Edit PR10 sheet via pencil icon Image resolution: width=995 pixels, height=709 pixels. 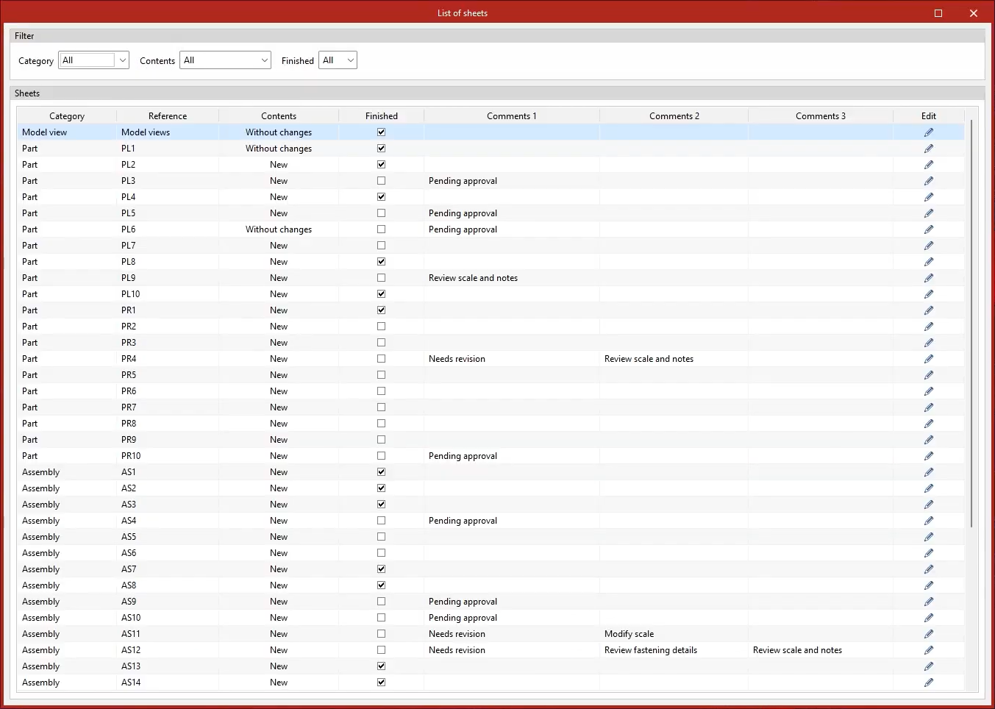929,456
